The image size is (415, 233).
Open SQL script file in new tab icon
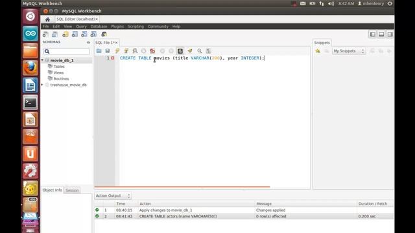pos(54,34)
